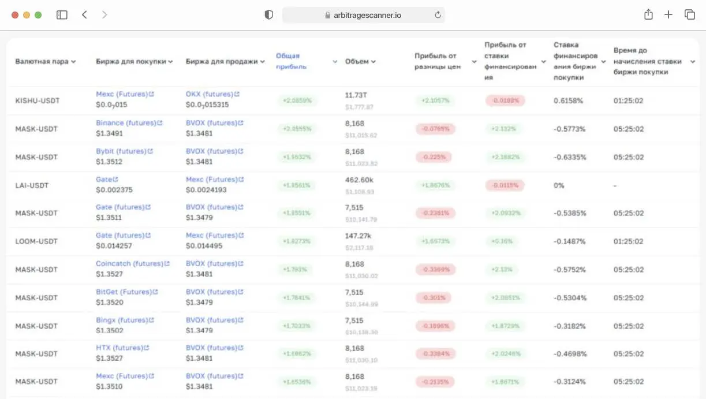The height and width of the screenshot is (399, 706).
Task: Open Mexc (Futures) link in KISHU-USDT row
Action: 122,94
